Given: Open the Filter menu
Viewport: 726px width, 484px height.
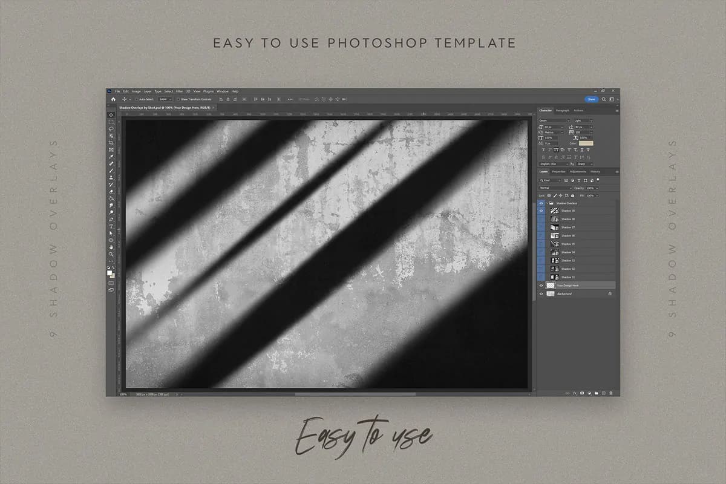Looking at the screenshot, I should click(180, 91).
